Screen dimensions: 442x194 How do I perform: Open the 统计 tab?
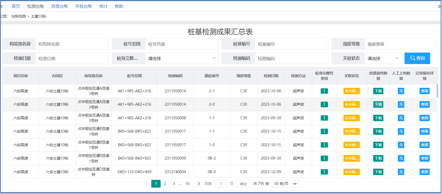[103, 6]
